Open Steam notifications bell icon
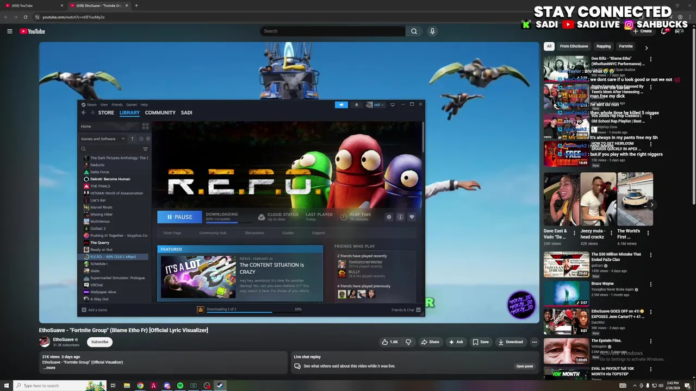 point(357,105)
